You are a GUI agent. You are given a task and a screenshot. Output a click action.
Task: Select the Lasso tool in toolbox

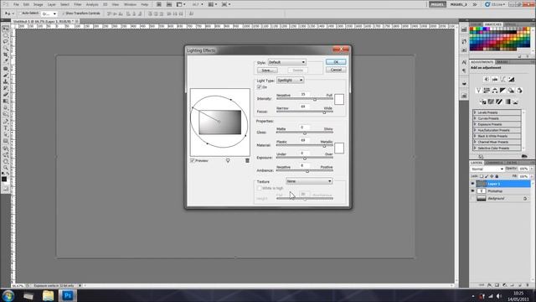(6, 42)
